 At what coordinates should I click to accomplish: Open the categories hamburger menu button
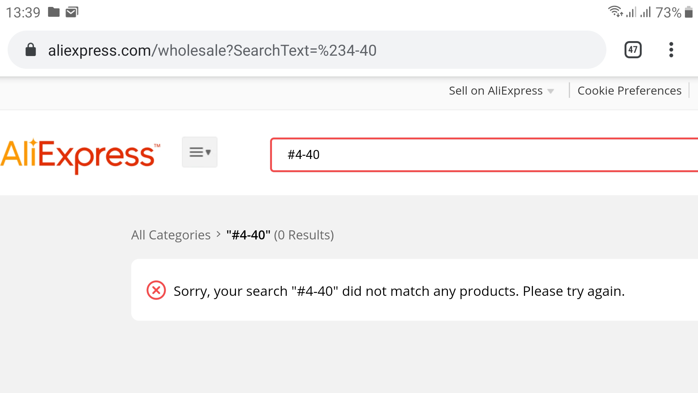coord(200,152)
